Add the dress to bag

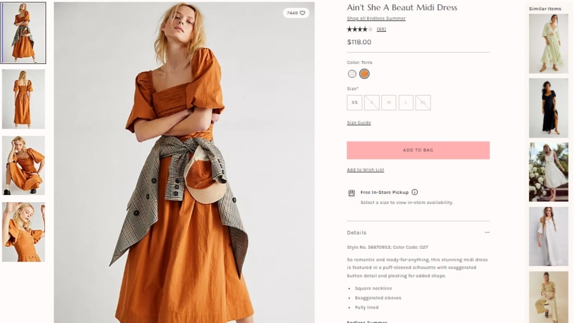pyautogui.click(x=418, y=150)
